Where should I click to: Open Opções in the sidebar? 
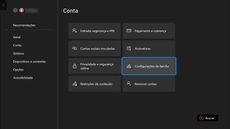pos(18,70)
